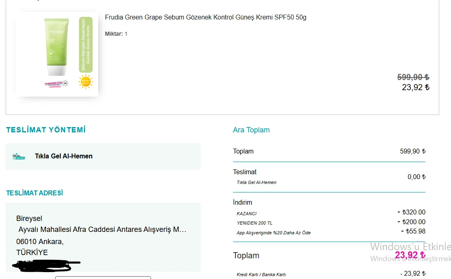Image resolution: width=451 pixels, height=279 pixels.
Task: Click the TESLİMAT ADRESİ heading
Action: (x=35, y=193)
